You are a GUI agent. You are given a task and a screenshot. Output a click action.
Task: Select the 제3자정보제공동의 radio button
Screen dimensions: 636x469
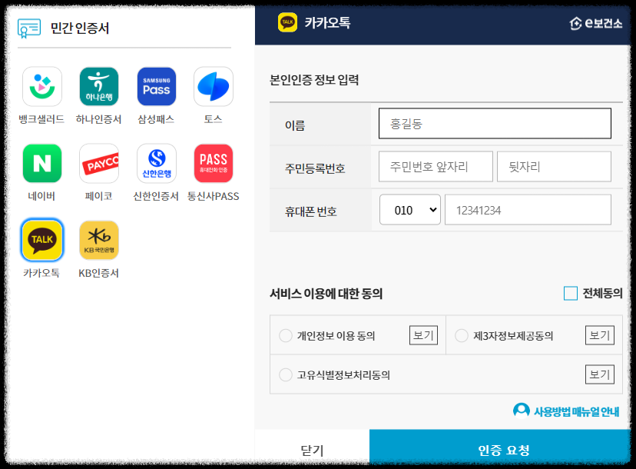462,334
